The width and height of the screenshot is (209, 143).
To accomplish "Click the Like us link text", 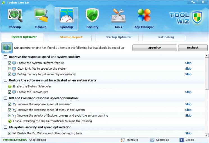I will click(190, 140).
